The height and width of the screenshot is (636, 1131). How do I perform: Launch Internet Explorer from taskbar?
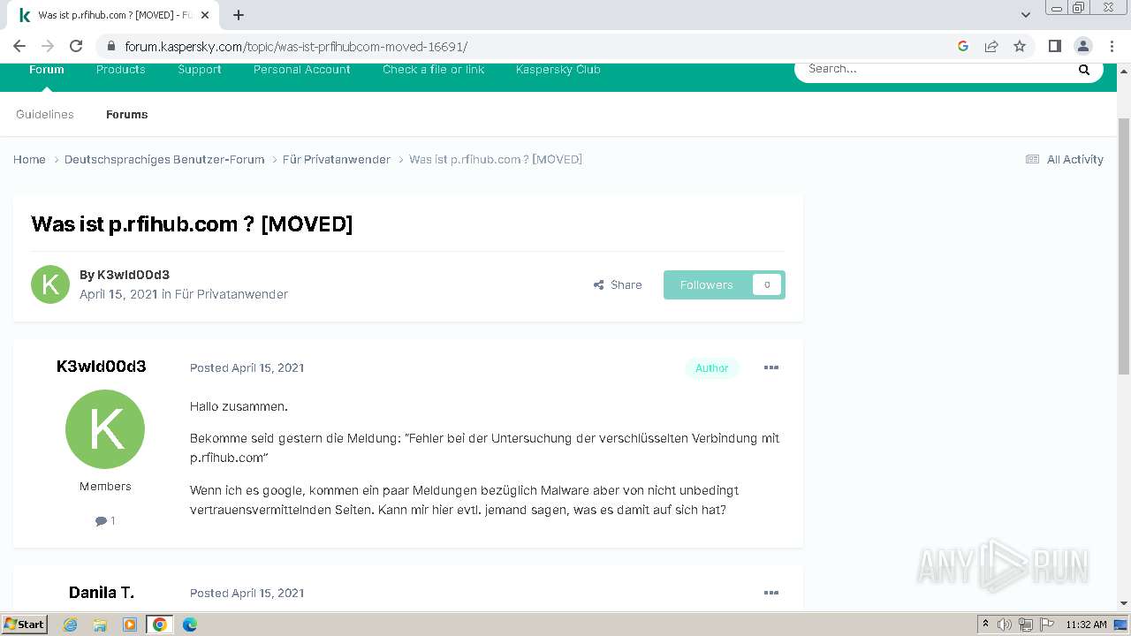pyautogui.click(x=70, y=625)
